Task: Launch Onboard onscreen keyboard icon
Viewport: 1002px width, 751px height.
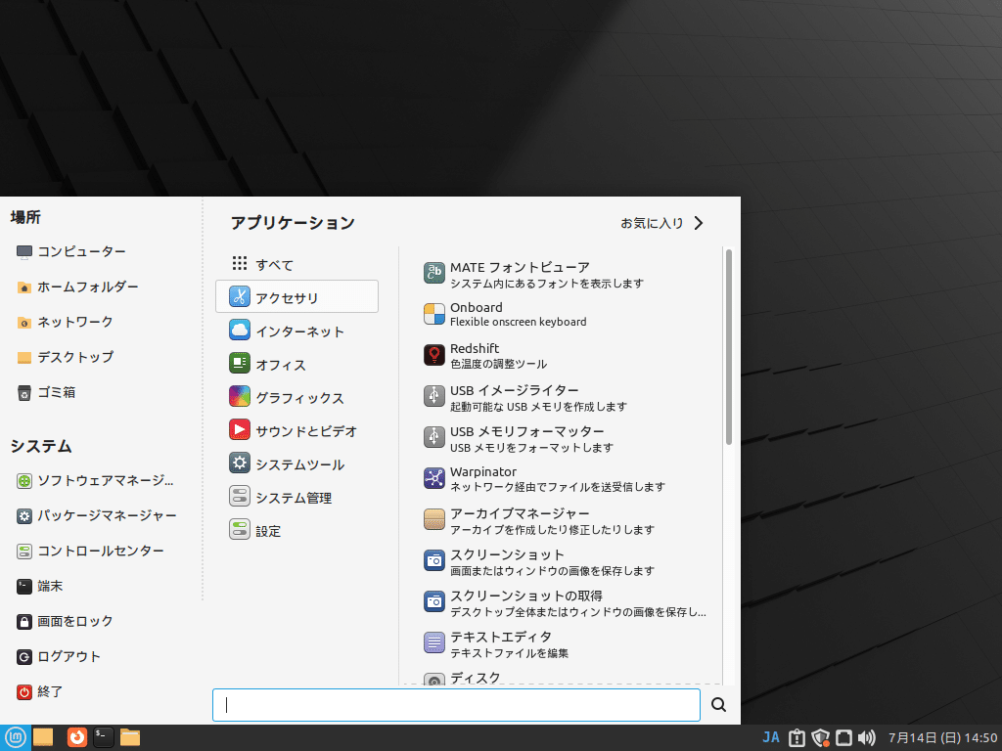Action: [x=433, y=314]
